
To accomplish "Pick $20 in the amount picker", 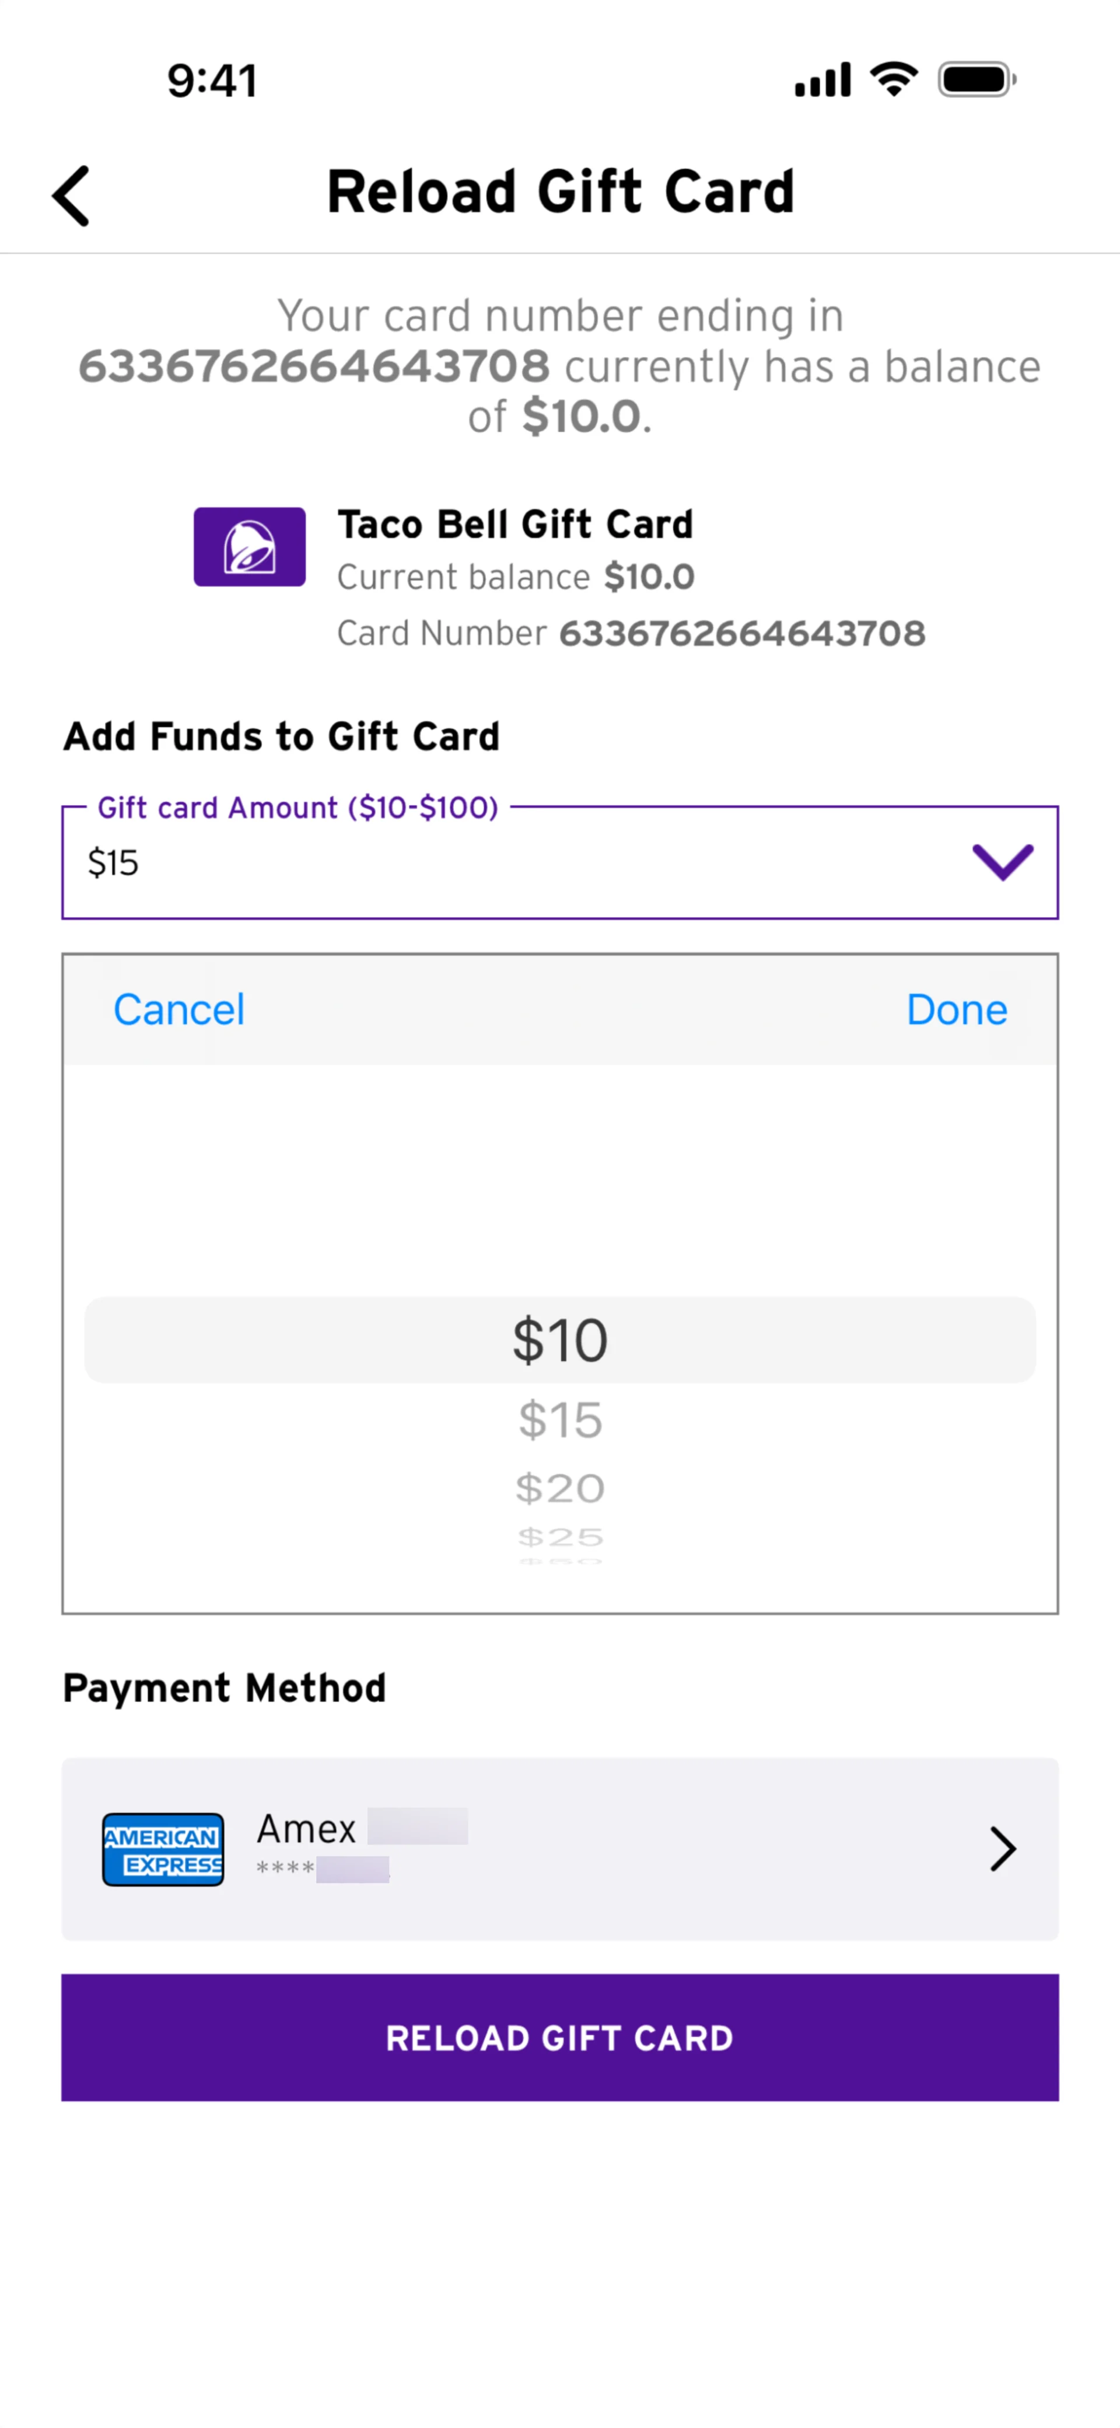I will coord(559,1489).
